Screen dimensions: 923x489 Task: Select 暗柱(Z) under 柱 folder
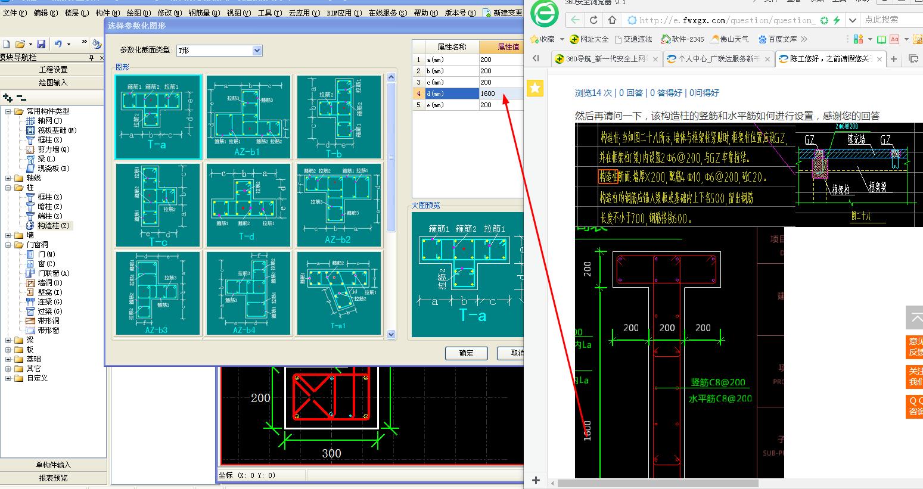tap(49, 207)
